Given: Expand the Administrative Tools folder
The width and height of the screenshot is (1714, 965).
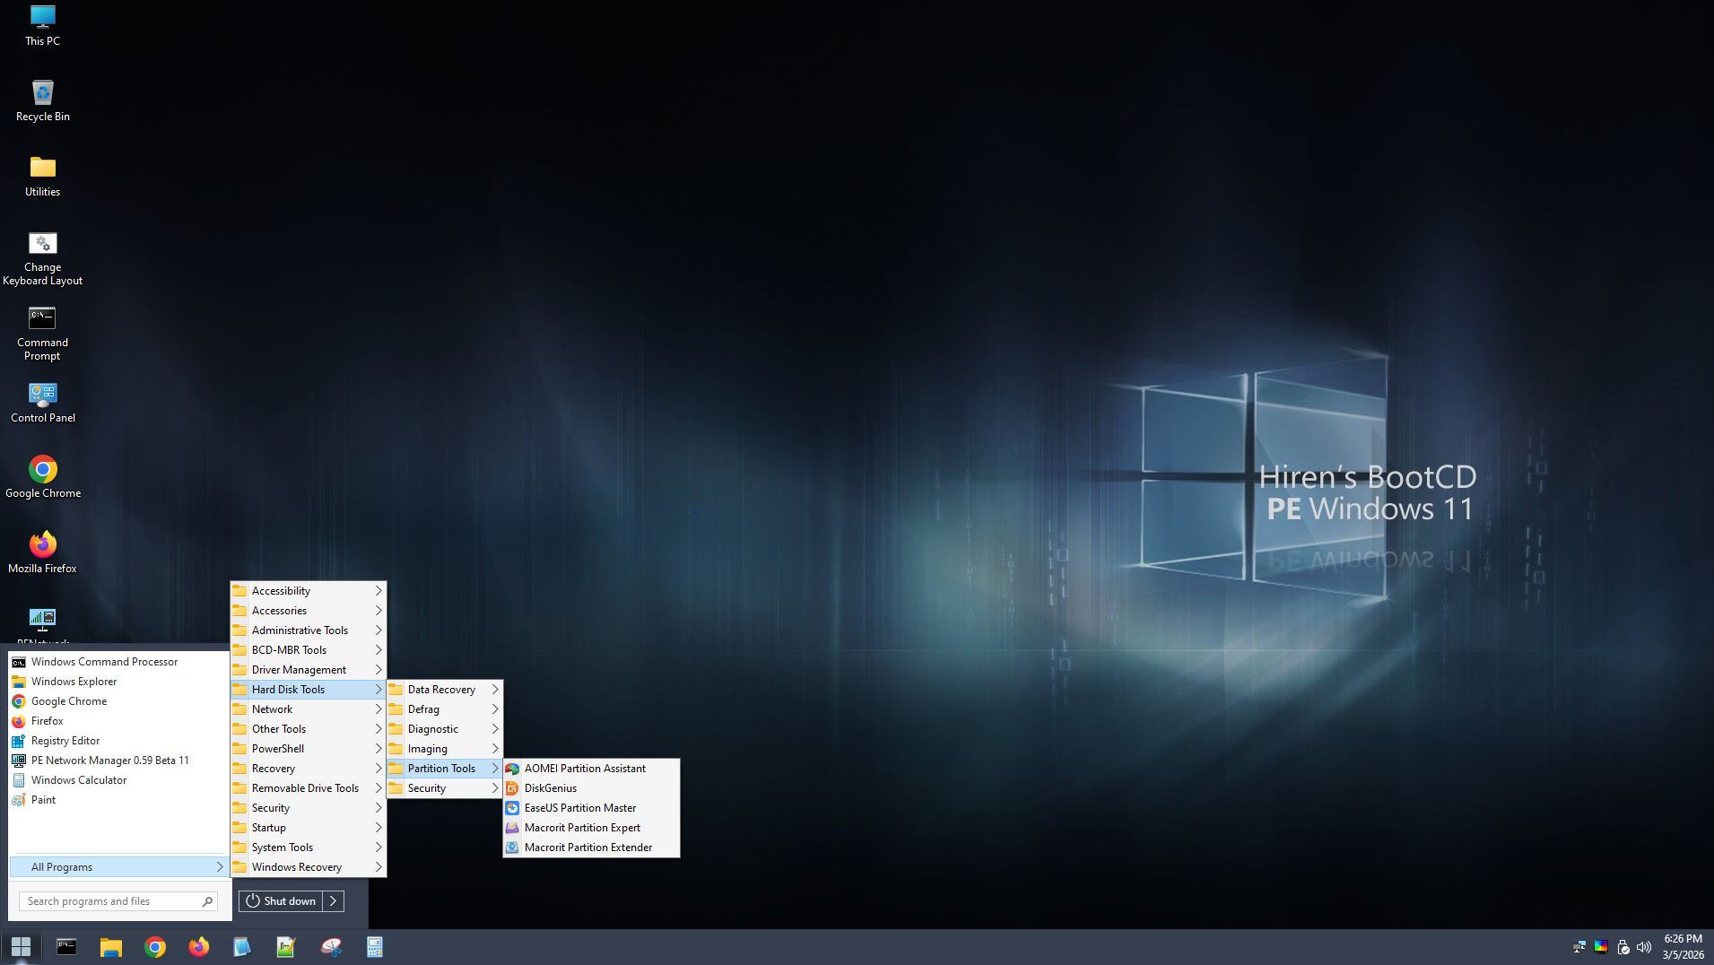Looking at the screenshot, I should point(309,630).
